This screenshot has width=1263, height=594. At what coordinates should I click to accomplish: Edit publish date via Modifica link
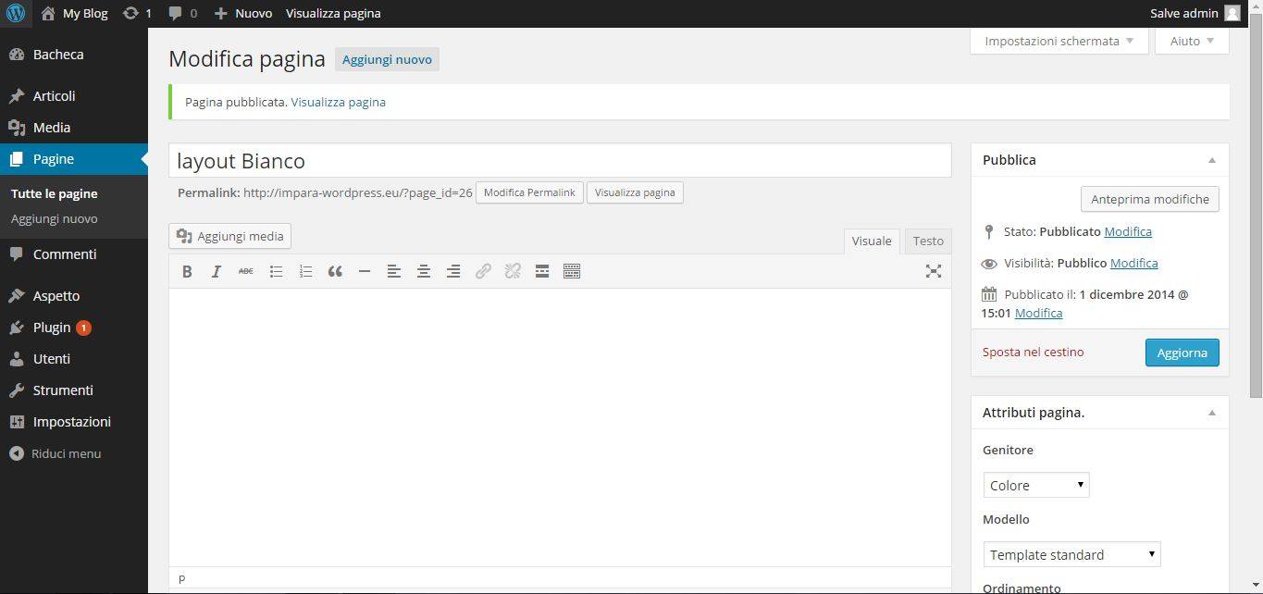coord(1038,313)
